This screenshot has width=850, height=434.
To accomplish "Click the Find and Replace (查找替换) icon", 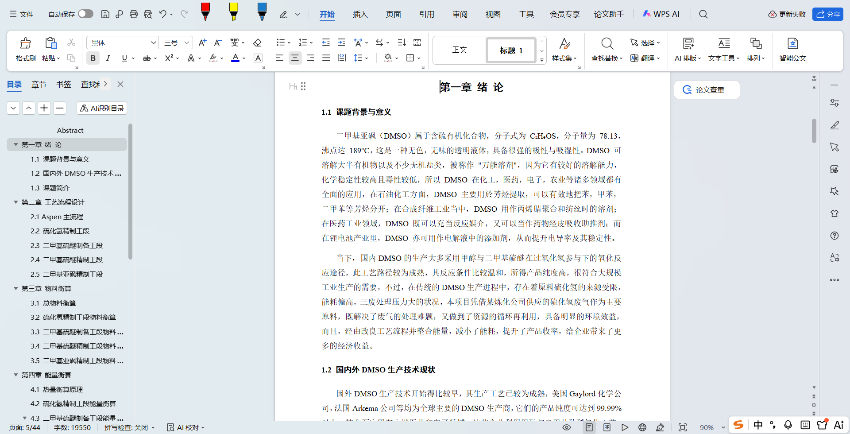I will click(x=607, y=43).
